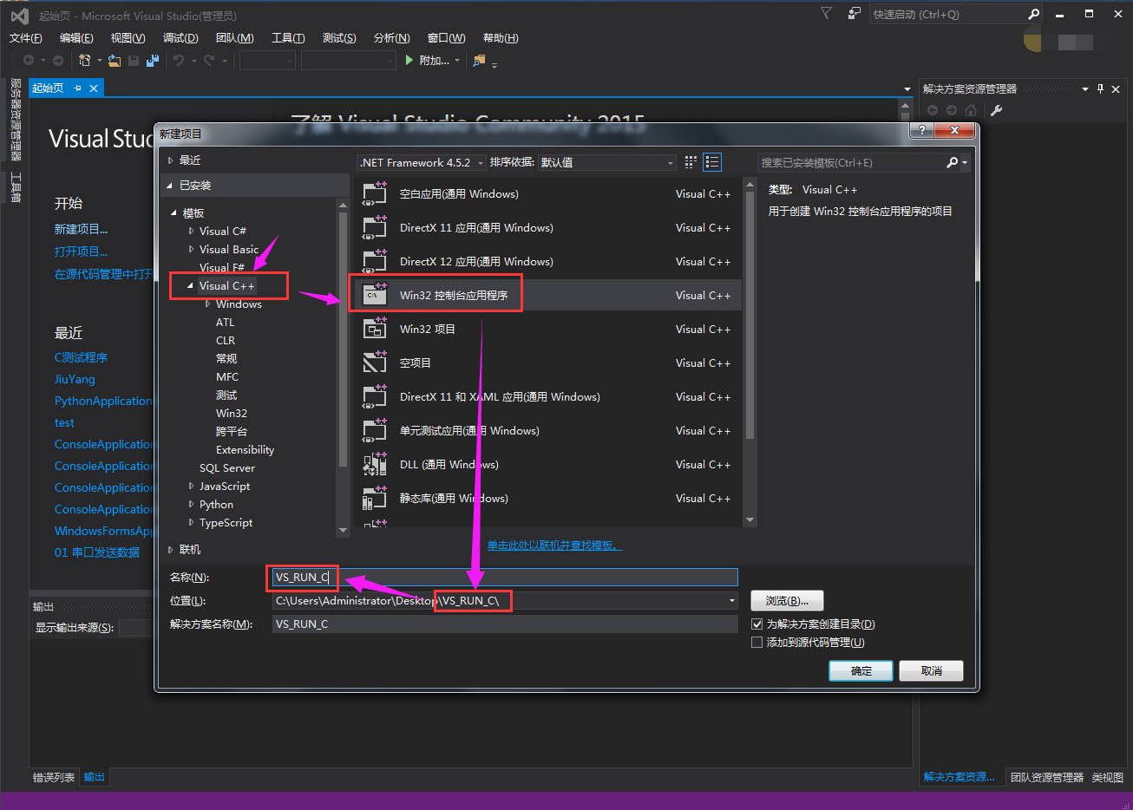Expand the Visual Basic tree node
The height and width of the screenshot is (810, 1133).
tap(191, 249)
